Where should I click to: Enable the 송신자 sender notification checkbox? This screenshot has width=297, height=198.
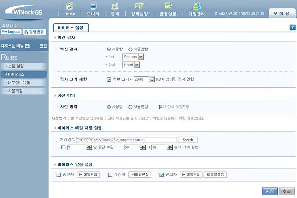[59, 175]
